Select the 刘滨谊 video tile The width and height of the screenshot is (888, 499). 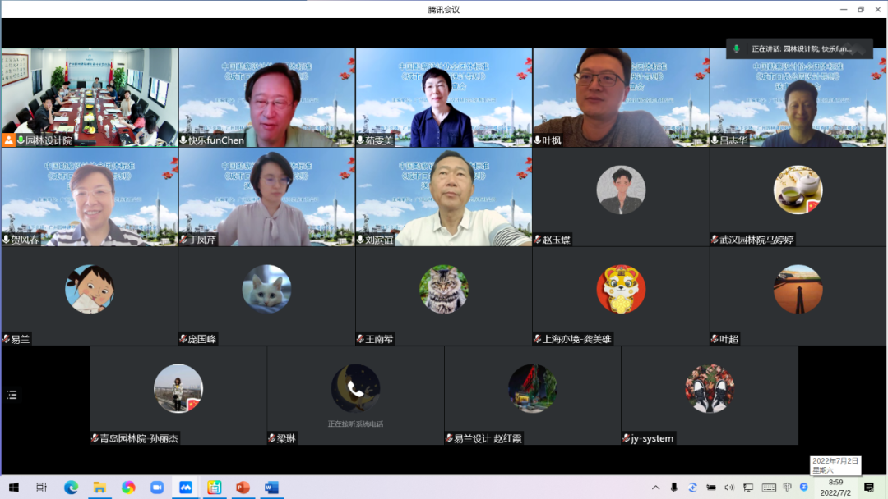444,197
